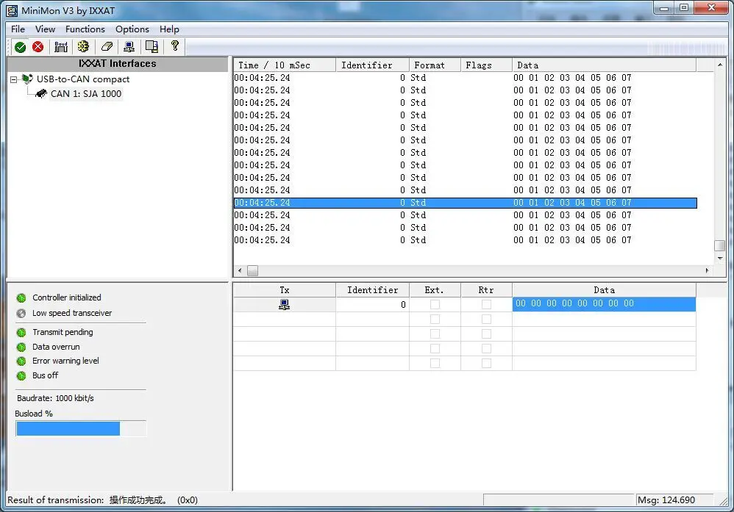The width and height of the screenshot is (734, 512).
Task: Click the Error warning level LED
Action: click(x=21, y=361)
